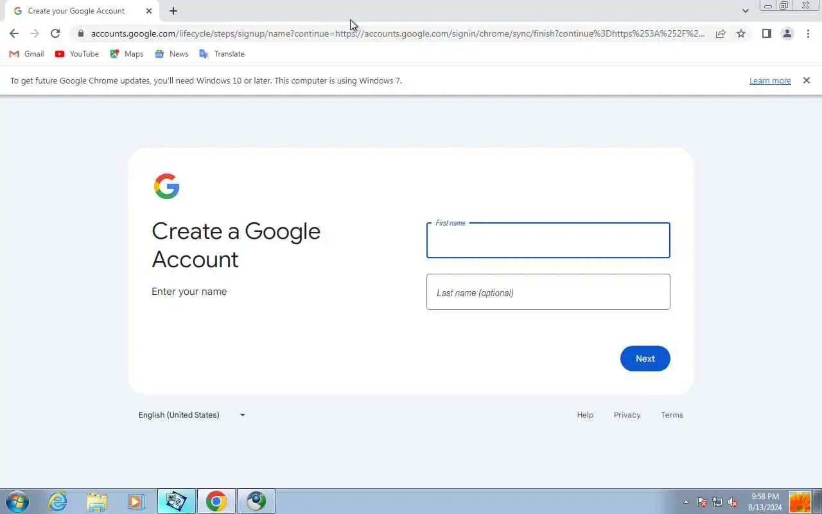Screen dimensions: 822x514
Task: Expand the tab search dropdown arrow
Action: click(x=745, y=11)
